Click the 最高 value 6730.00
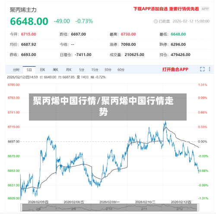Image resolution: width=216 pixels, height=214 pixels. coord(128,34)
